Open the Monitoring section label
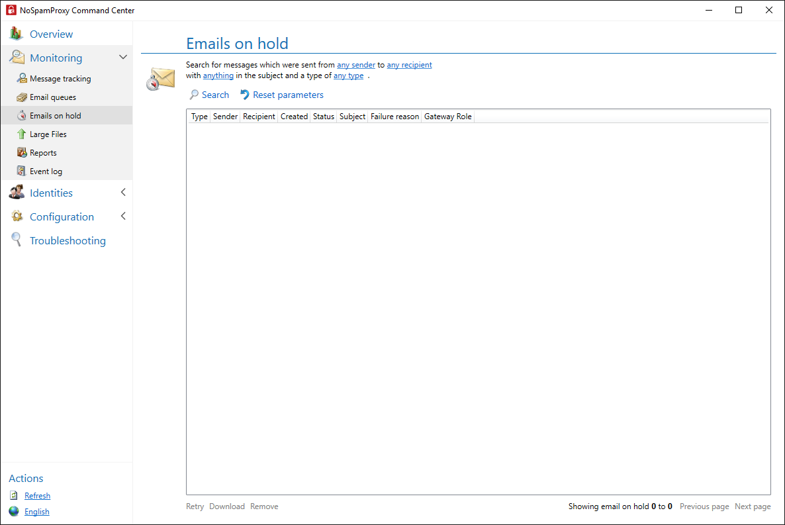The height and width of the screenshot is (525, 785). 56,58
